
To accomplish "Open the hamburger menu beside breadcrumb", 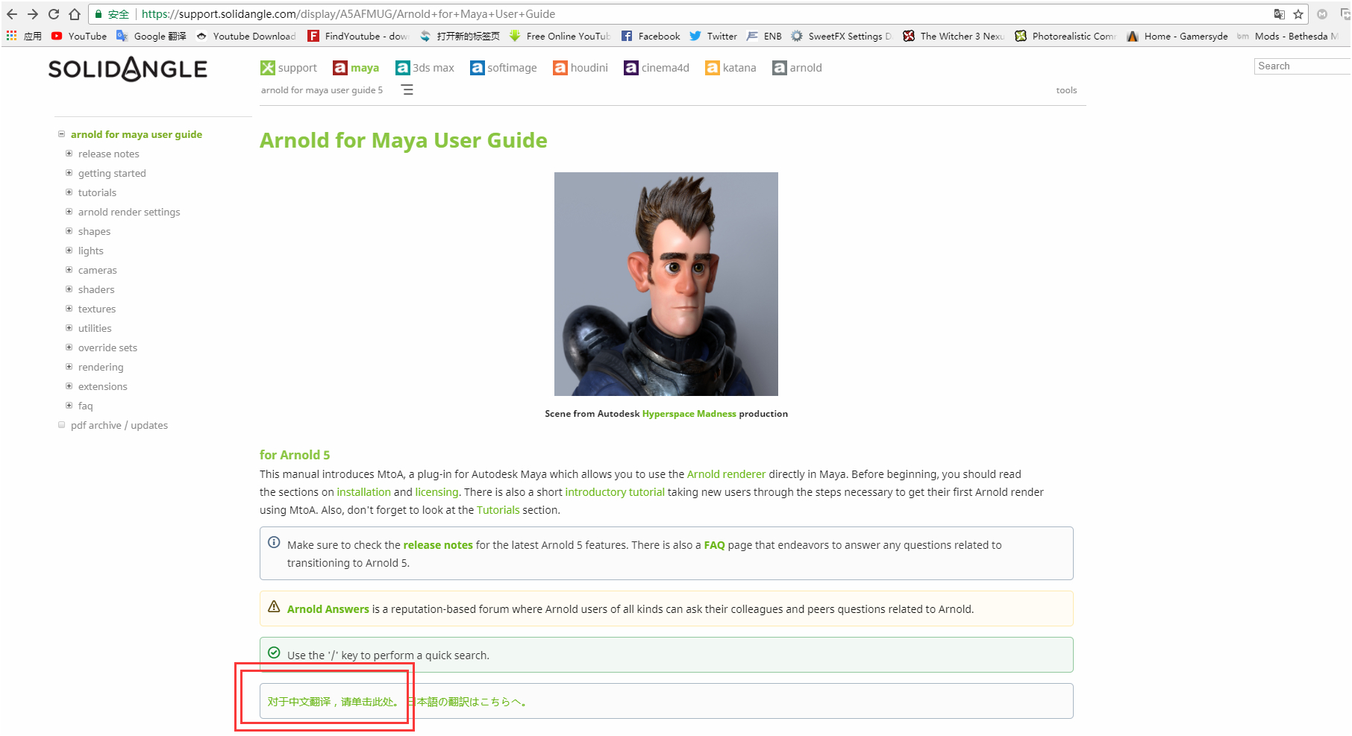I will click(407, 90).
